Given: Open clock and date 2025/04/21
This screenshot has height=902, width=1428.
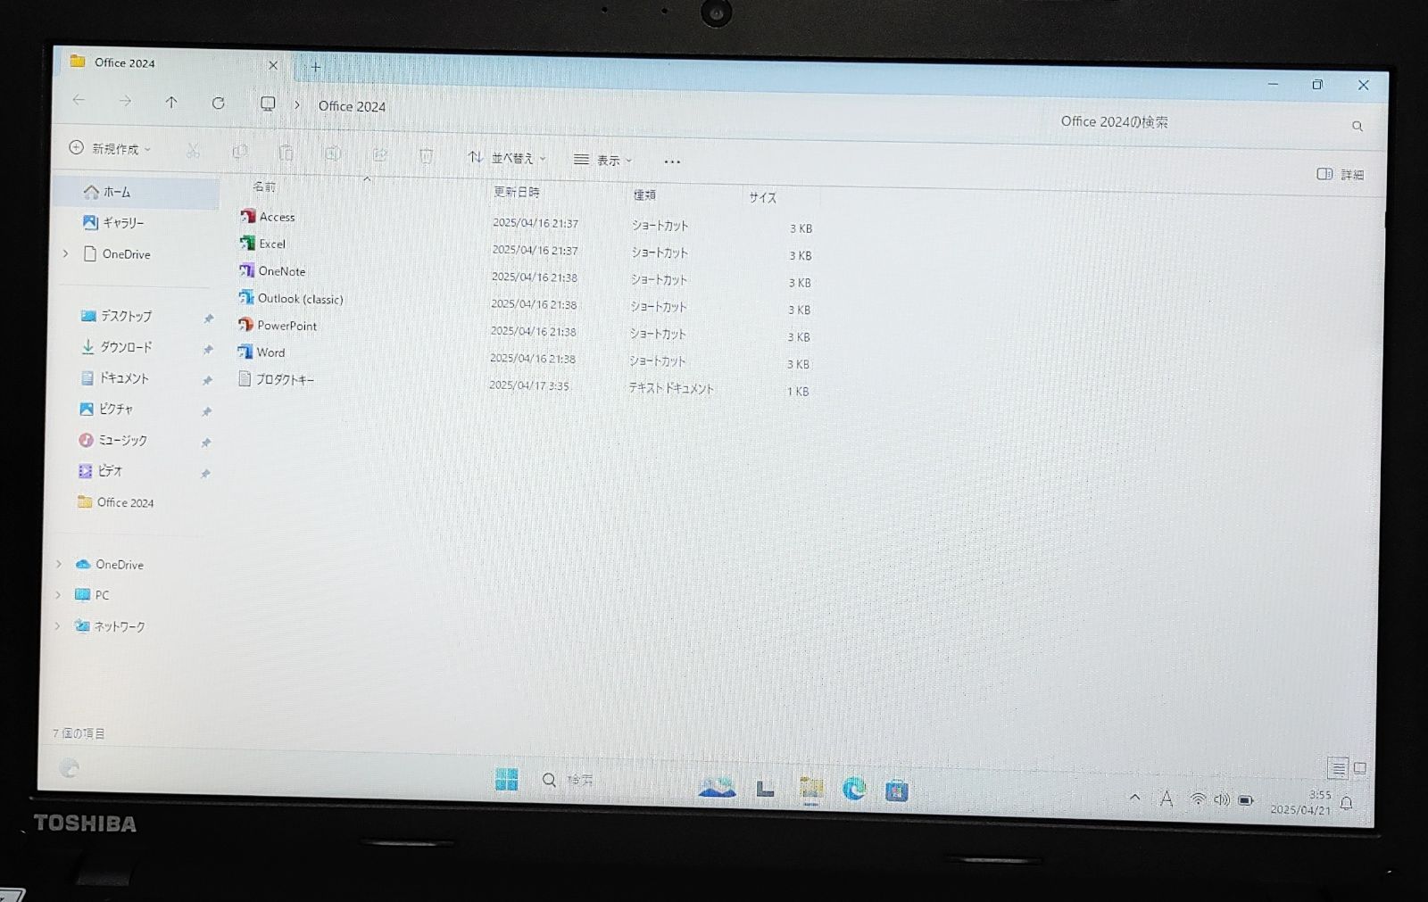Looking at the screenshot, I should point(1300,802).
